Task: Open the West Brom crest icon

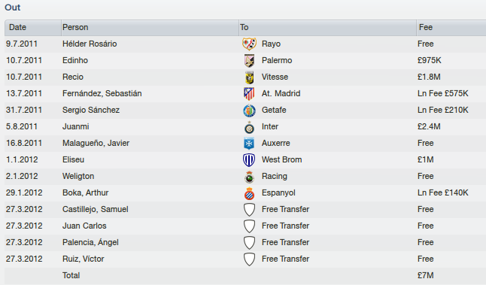Action: coord(249,160)
